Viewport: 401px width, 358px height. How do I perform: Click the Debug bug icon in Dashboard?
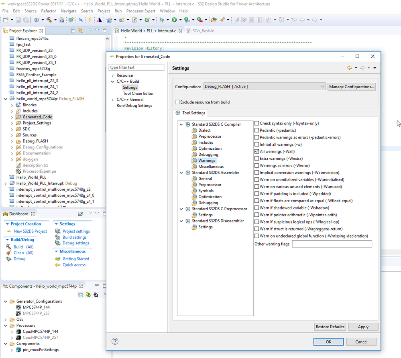coord(8,259)
